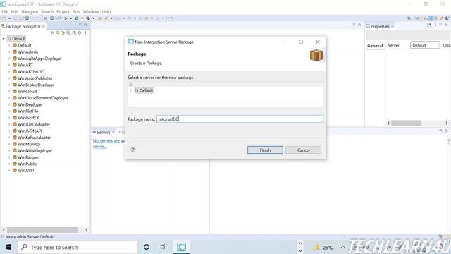The width and height of the screenshot is (451, 254).
Task: Click the Properties horizontal scrollbar thumb
Action: (406, 123)
